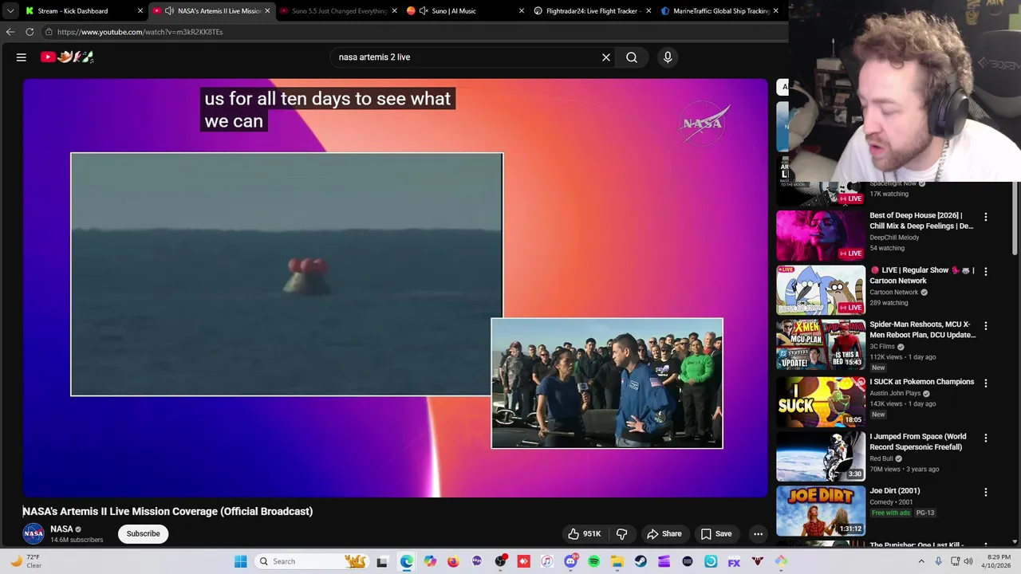Open the three-dot more actions under the video
1021x574 pixels.
click(x=758, y=534)
